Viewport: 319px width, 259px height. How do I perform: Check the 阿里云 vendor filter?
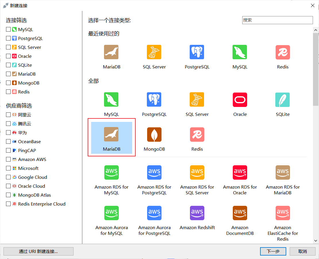[x=8, y=114]
